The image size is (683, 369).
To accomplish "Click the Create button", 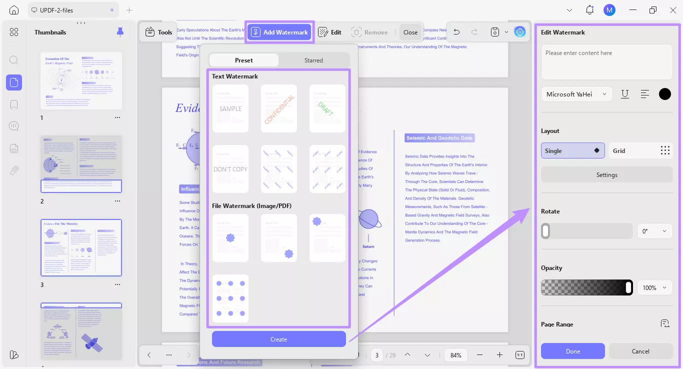I will pos(278,339).
